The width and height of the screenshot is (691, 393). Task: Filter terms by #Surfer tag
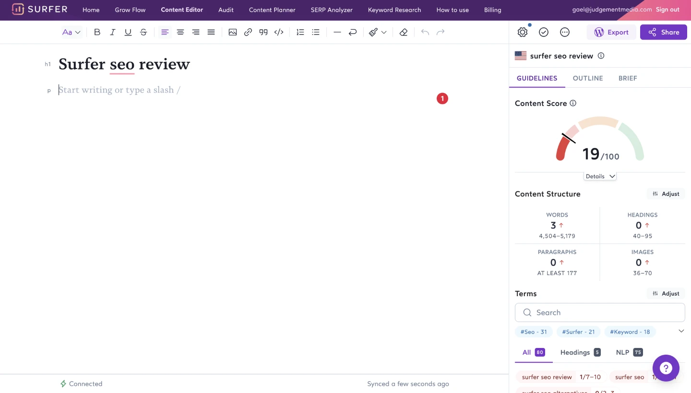pyautogui.click(x=578, y=332)
